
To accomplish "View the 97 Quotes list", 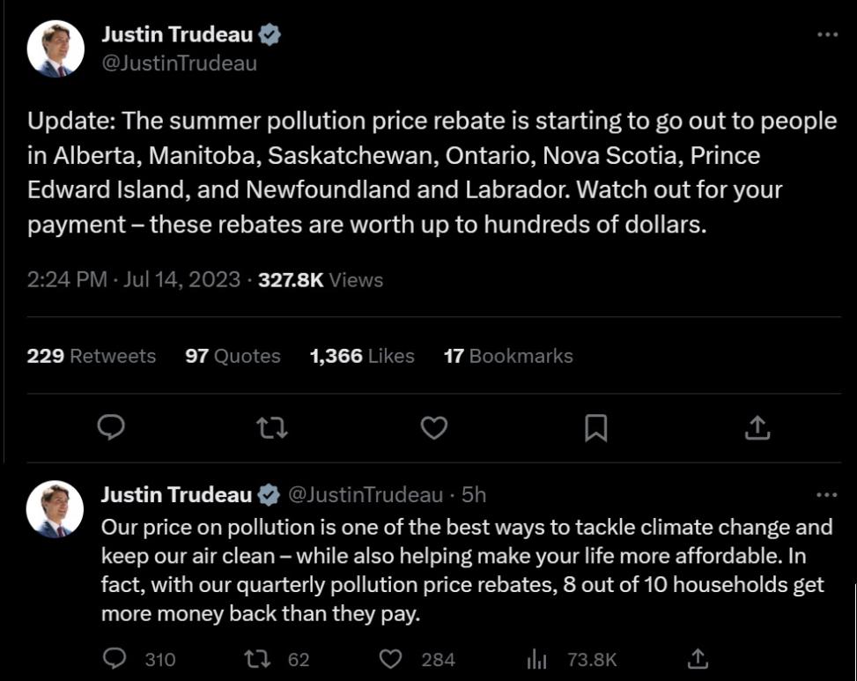I will click(233, 356).
